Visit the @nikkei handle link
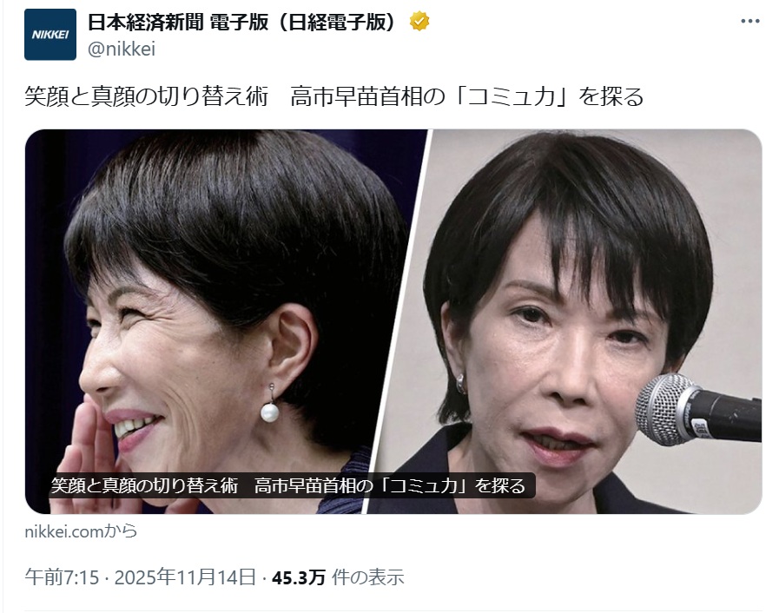779x613 pixels. point(122,49)
